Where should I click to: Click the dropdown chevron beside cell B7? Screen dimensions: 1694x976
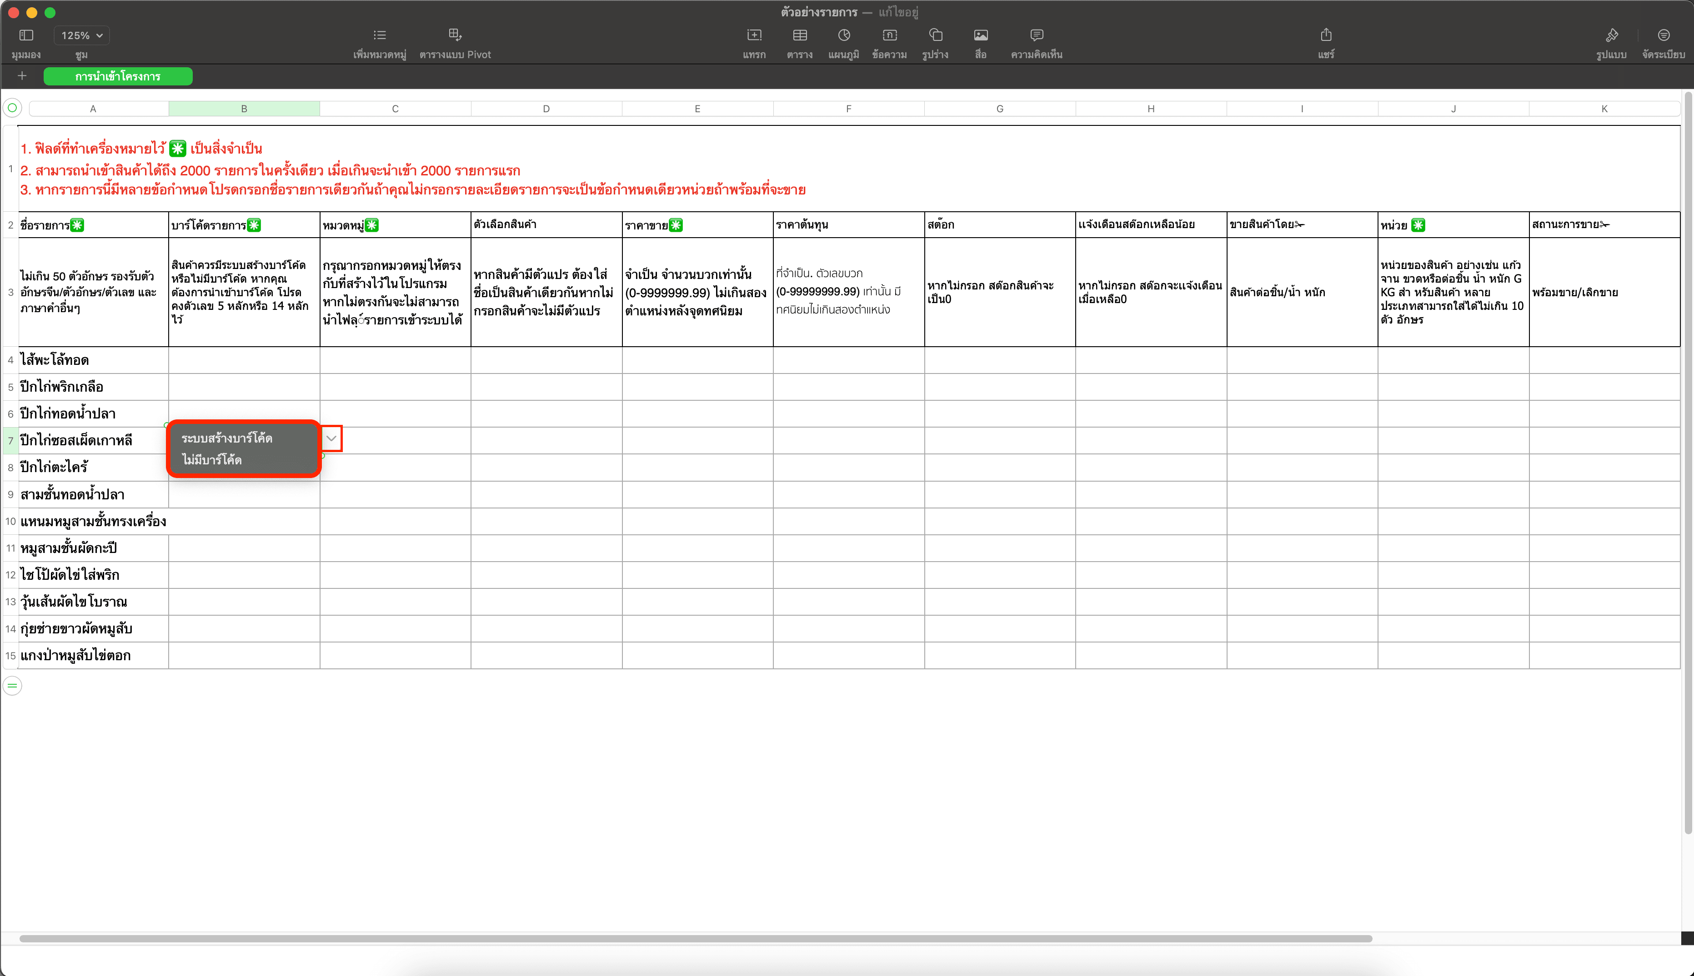point(331,438)
